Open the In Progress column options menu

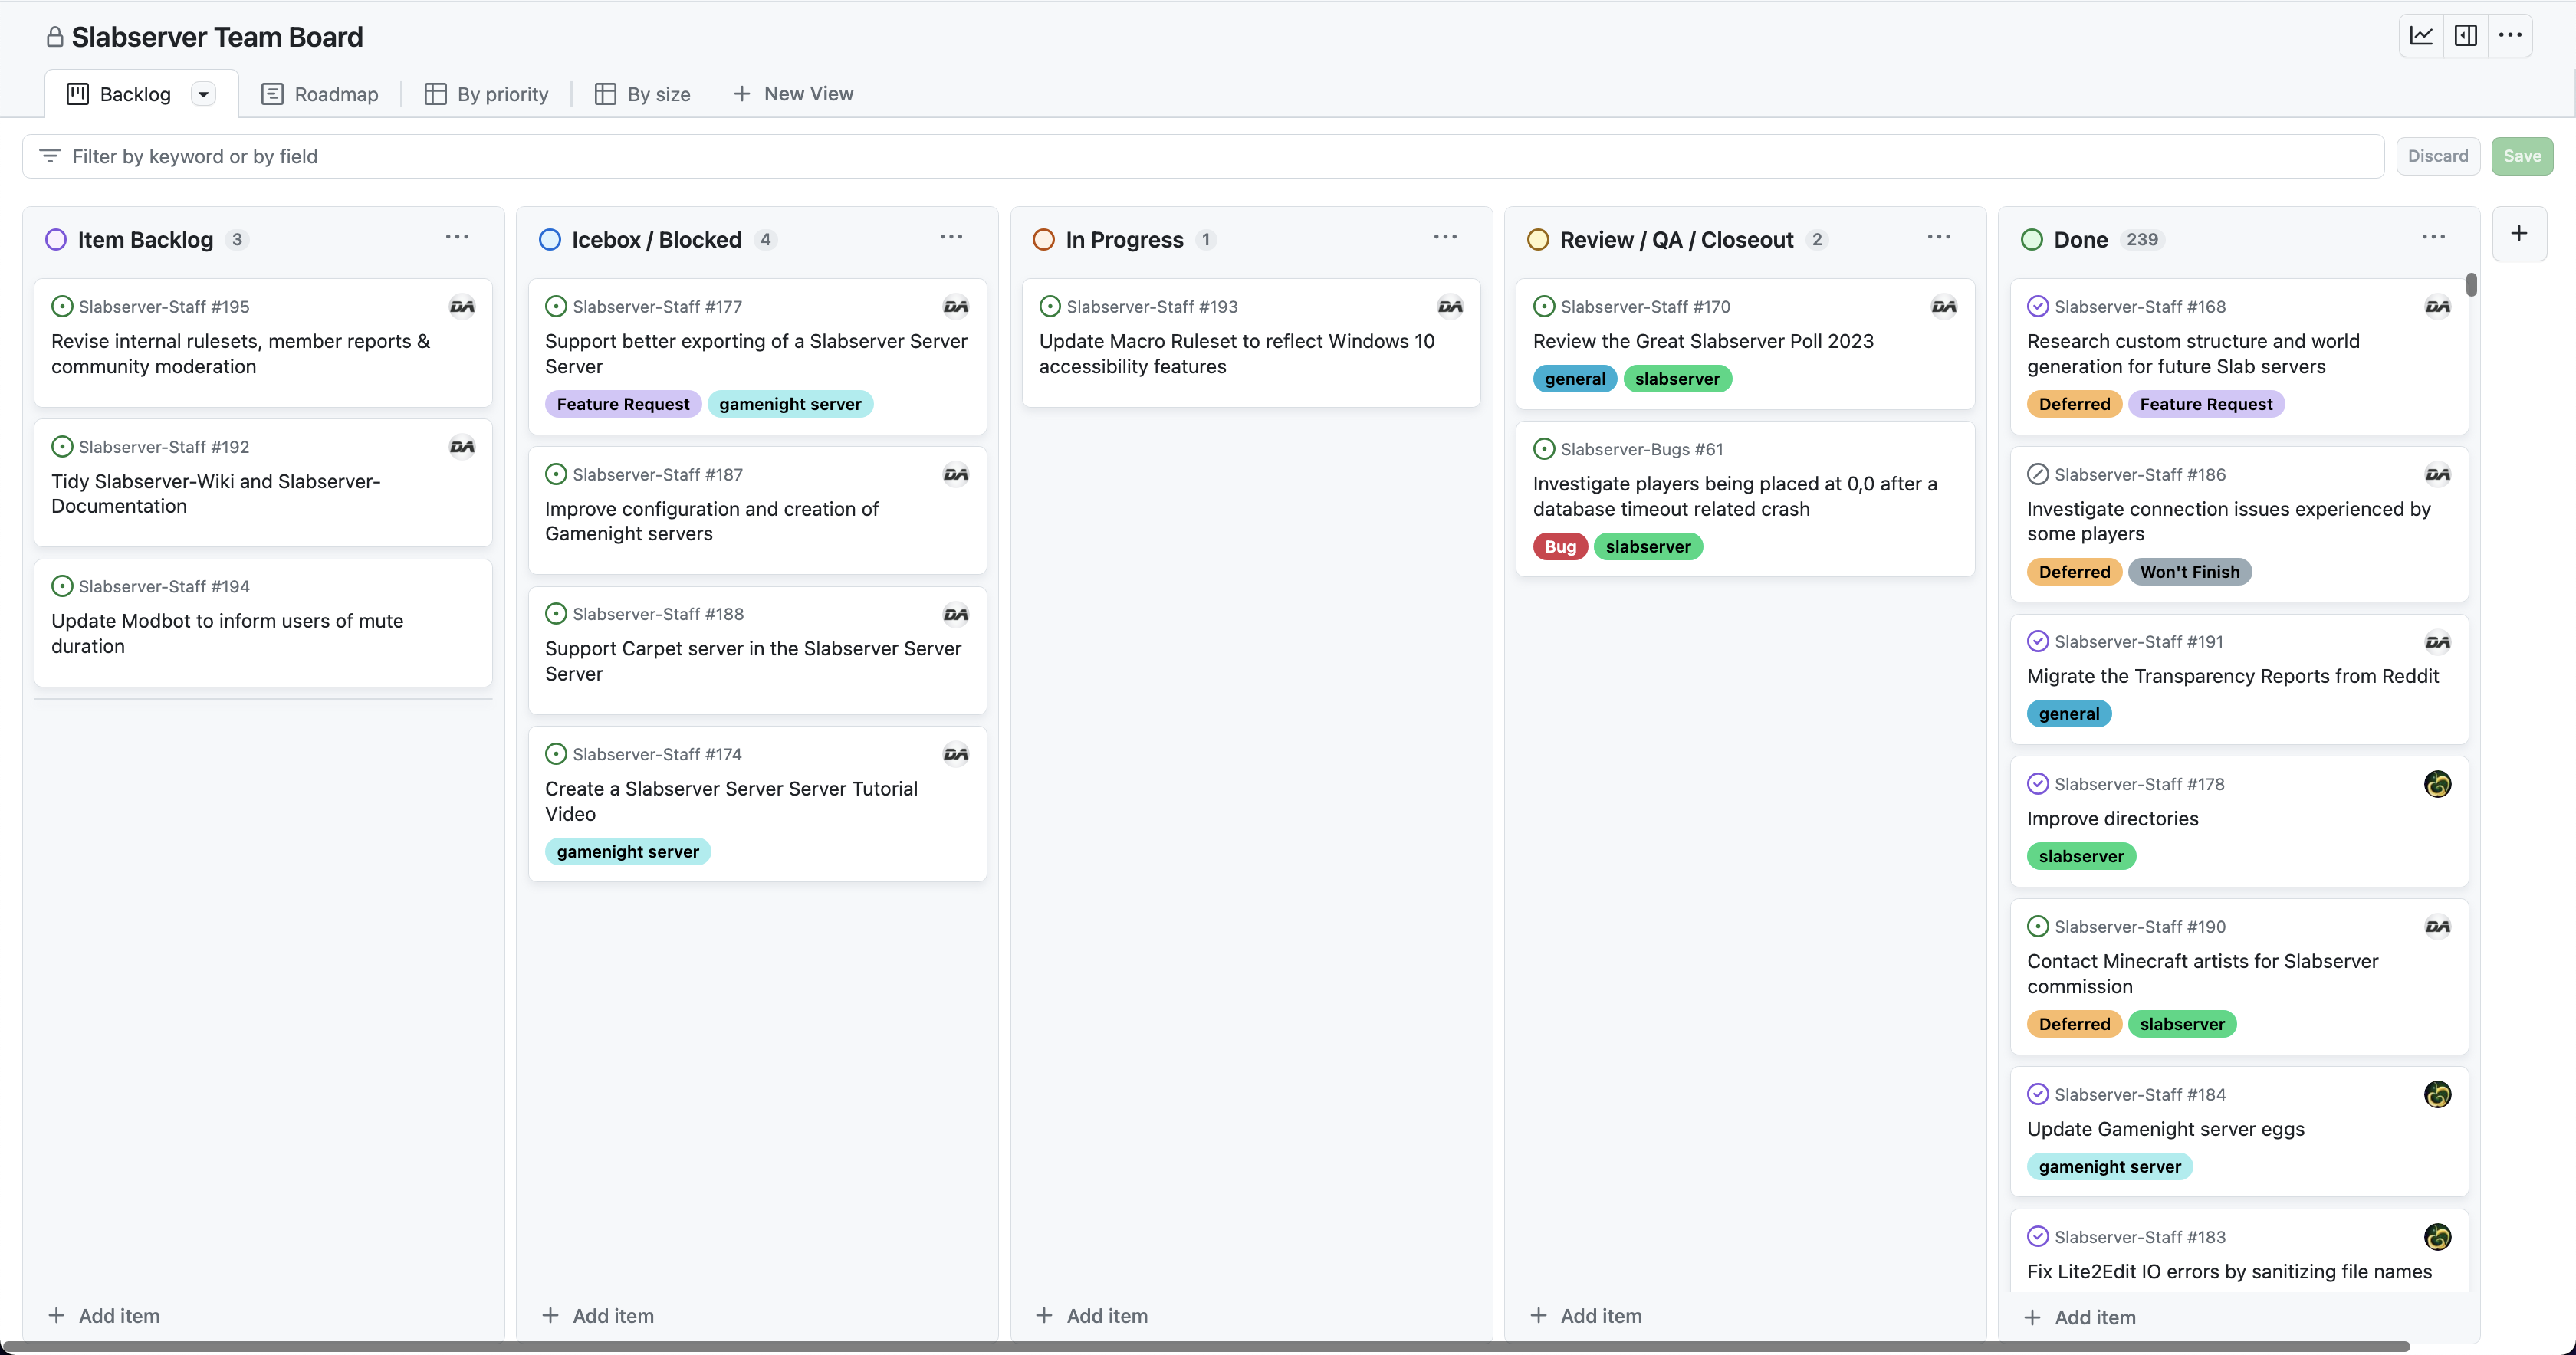click(x=1445, y=237)
